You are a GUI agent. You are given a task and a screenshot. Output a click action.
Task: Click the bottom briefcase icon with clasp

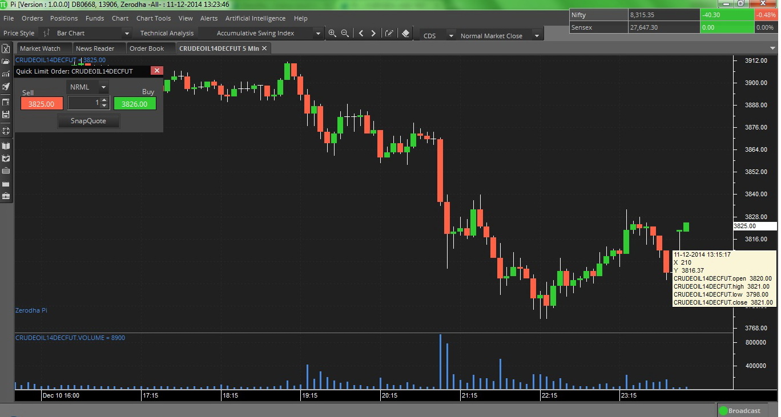point(6,196)
